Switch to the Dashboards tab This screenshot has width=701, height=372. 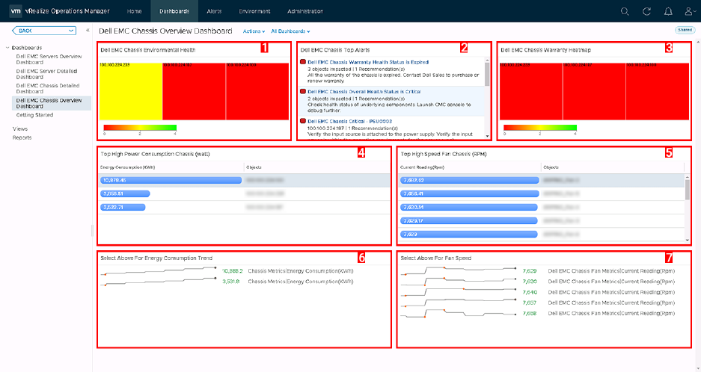point(174,11)
